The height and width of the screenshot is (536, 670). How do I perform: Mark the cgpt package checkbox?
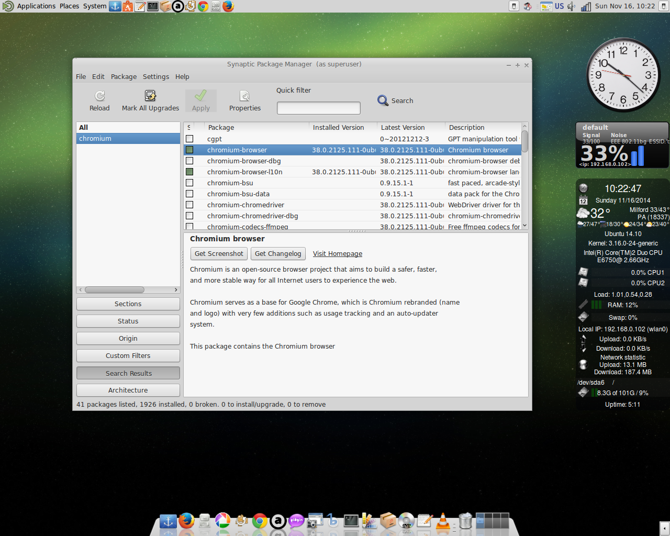[189, 139]
